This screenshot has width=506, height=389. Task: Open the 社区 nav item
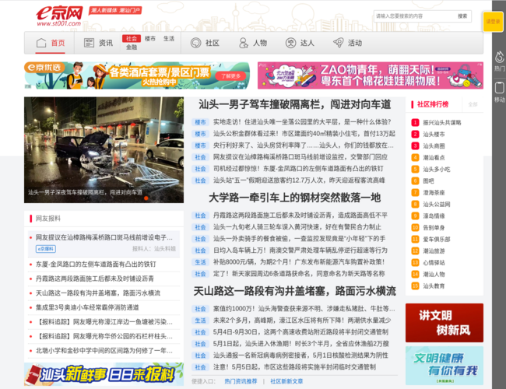(213, 43)
